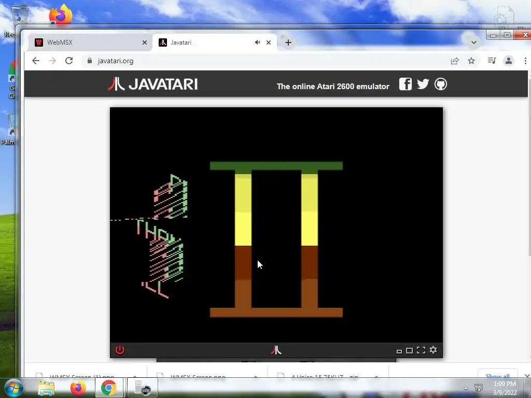Click the javatari.org address bar

264,61
